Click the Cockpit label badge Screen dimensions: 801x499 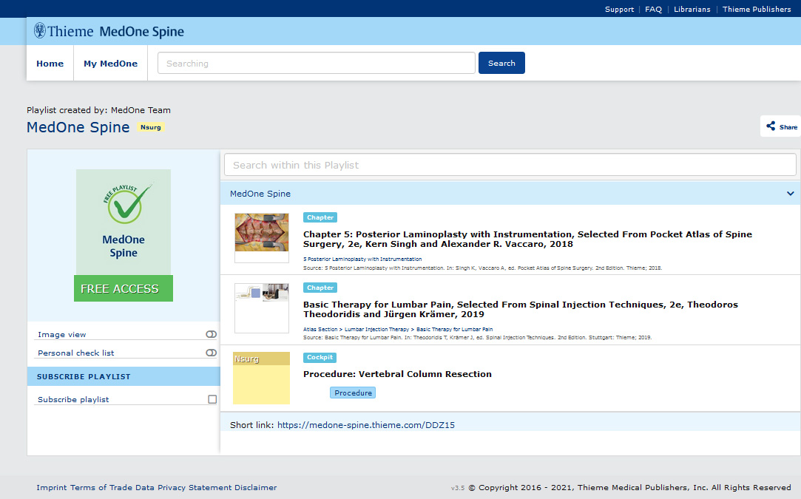(x=320, y=358)
